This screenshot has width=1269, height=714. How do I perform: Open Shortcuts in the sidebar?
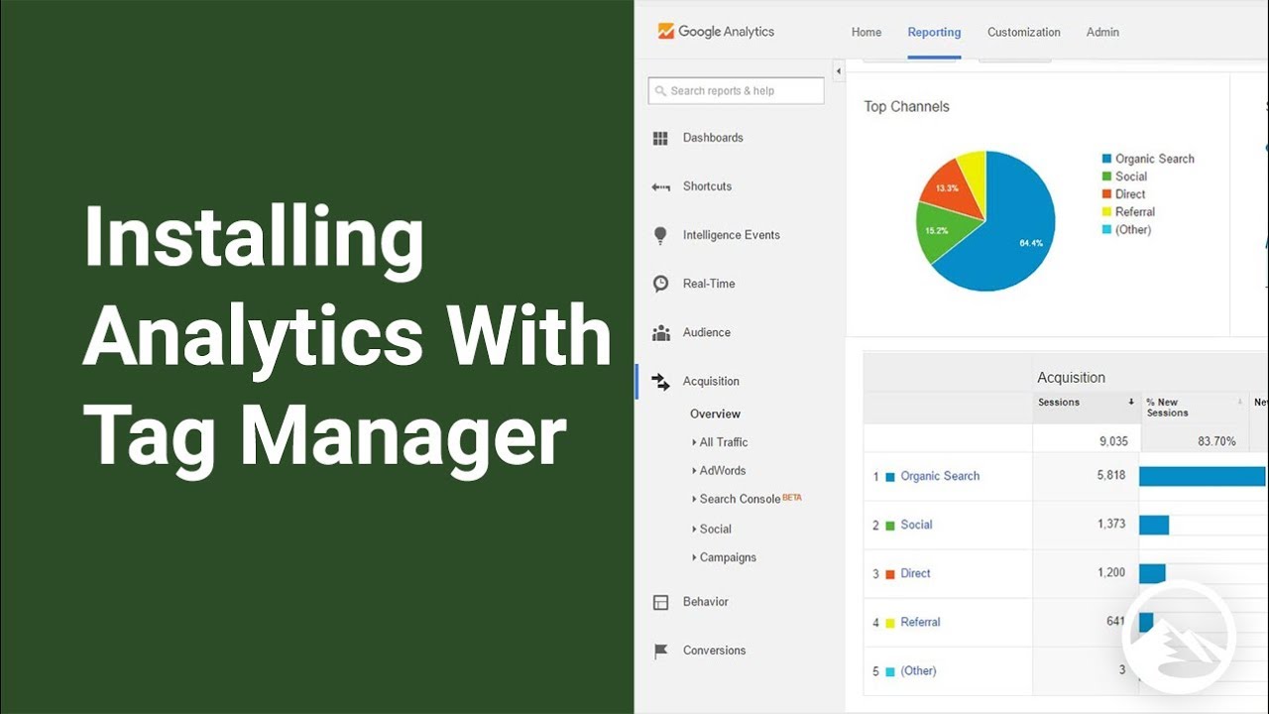pyautogui.click(x=707, y=186)
